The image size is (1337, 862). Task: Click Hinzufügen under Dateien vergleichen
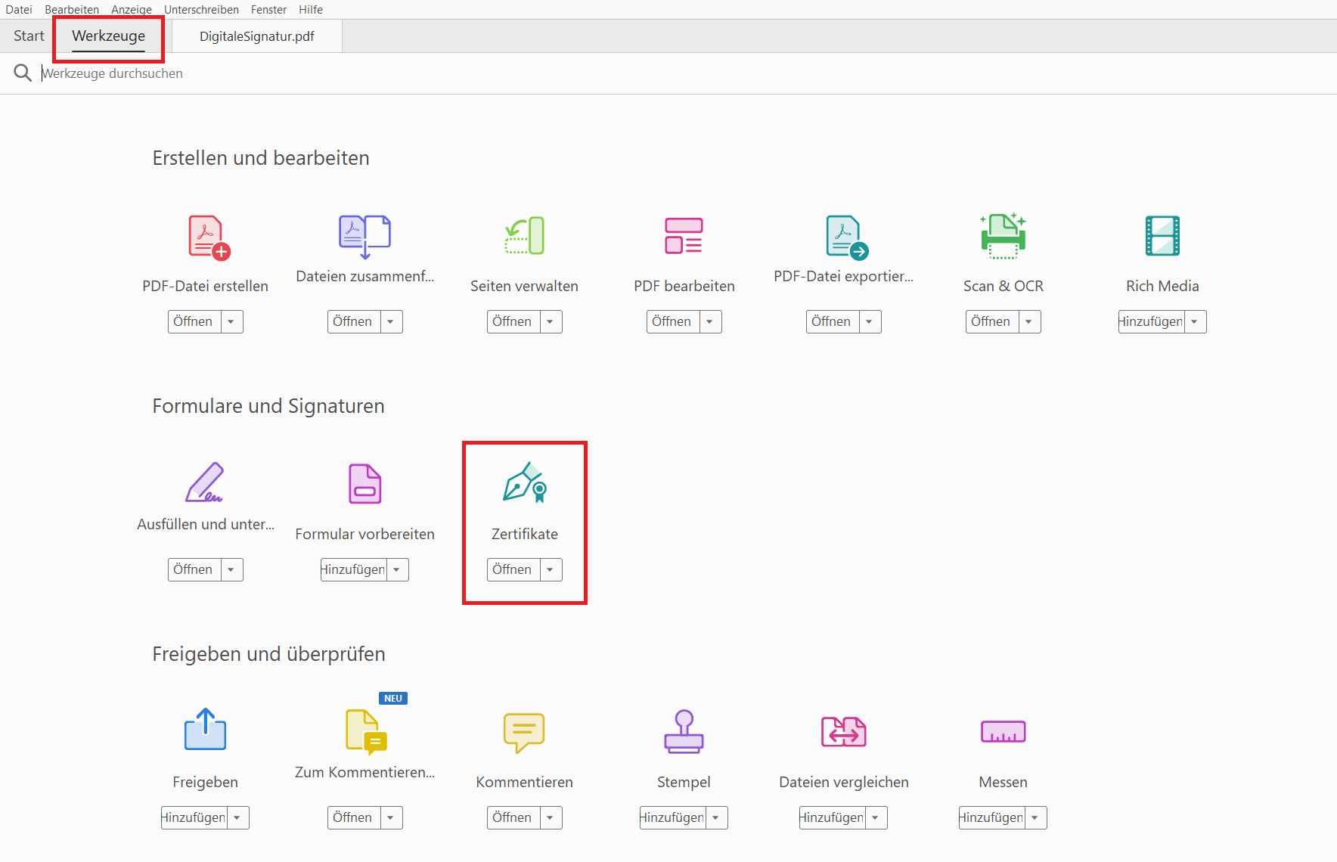(x=832, y=817)
